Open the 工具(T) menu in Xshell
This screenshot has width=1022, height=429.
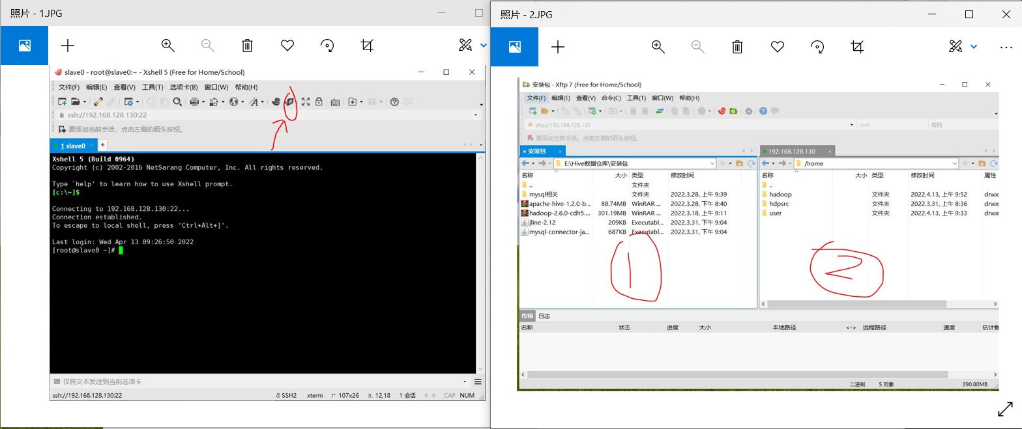tap(153, 87)
